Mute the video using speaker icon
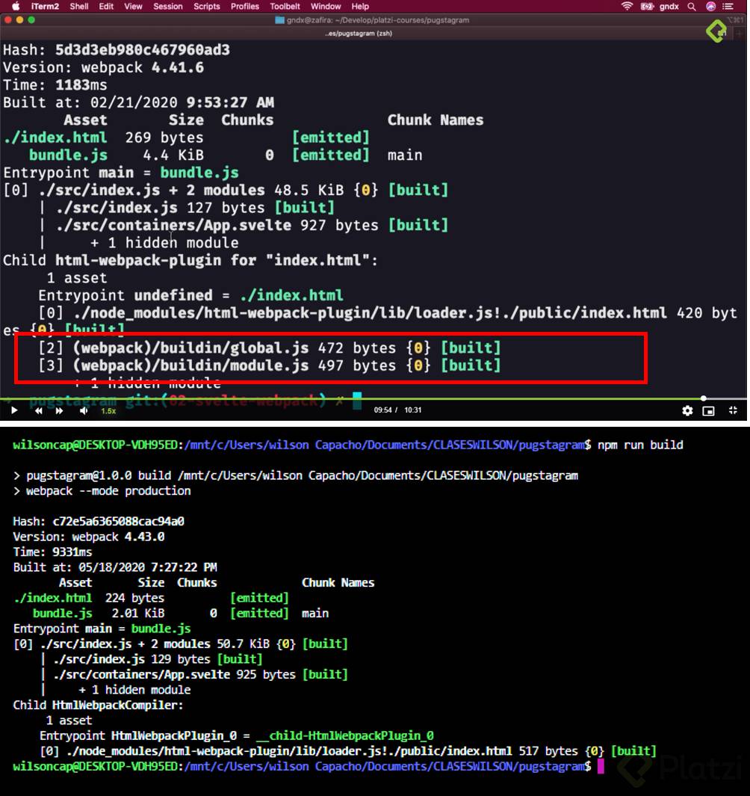Image resolution: width=750 pixels, height=796 pixels. pyautogui.click(x=83, y=410)
